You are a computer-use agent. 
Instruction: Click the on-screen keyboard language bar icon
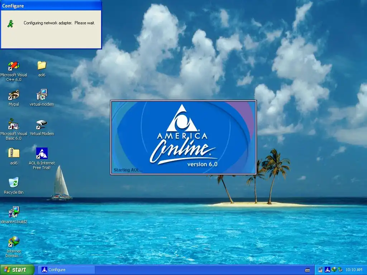tap(308, 270)
